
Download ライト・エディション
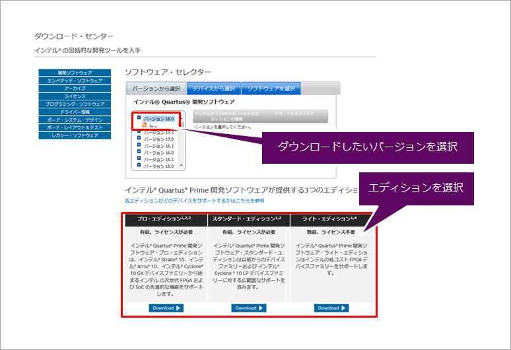point(331,308)
